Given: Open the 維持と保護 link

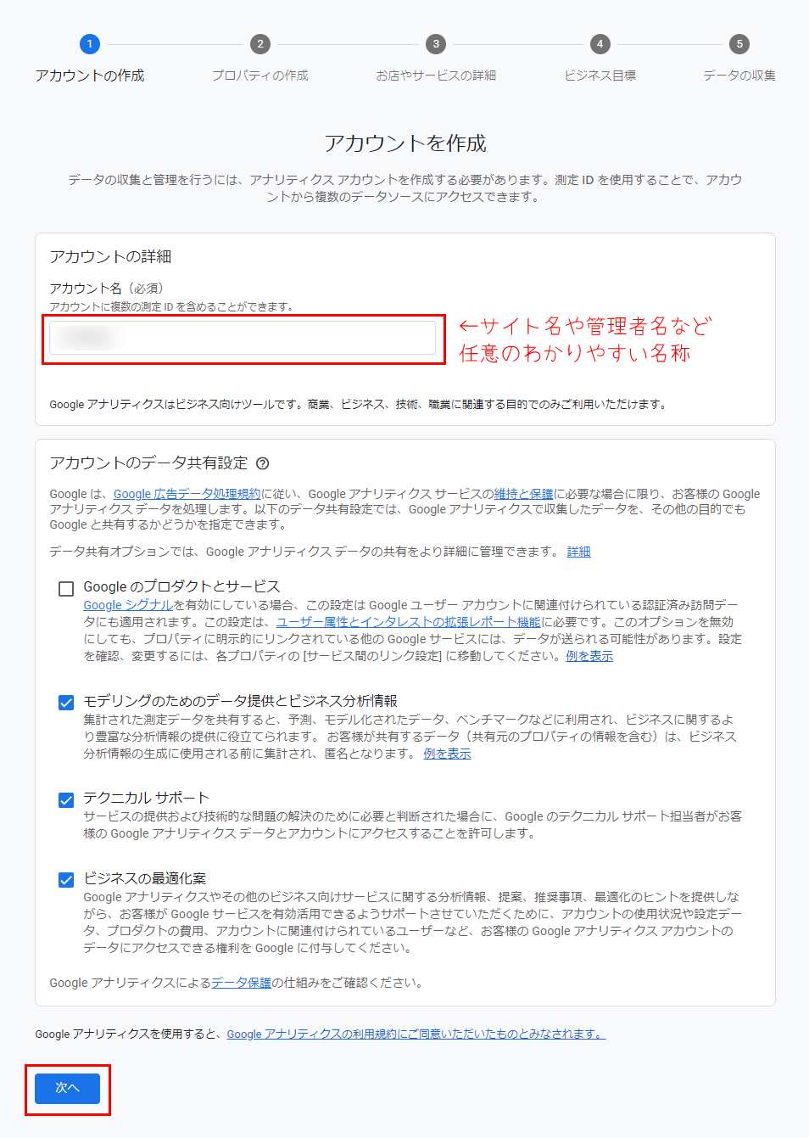Looking at the screenshot, I should [523, 494].
